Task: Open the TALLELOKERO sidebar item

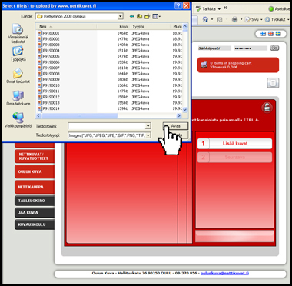Action: 35,201
